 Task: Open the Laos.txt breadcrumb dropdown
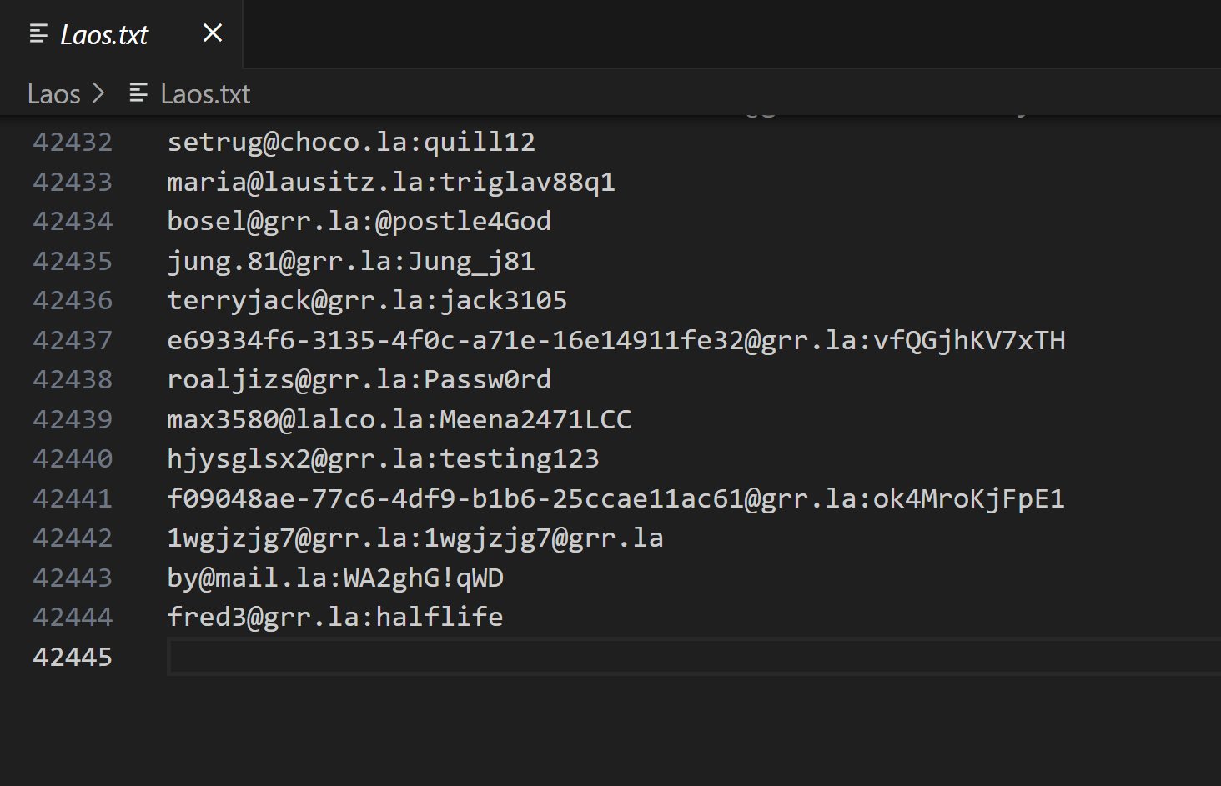coord(205,94)
